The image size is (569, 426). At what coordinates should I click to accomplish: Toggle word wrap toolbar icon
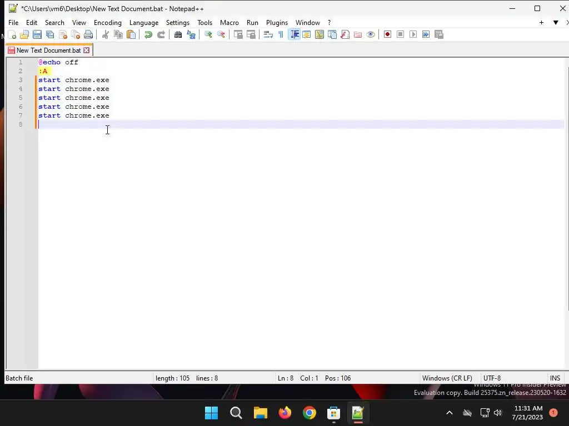[x=268, y=34]
